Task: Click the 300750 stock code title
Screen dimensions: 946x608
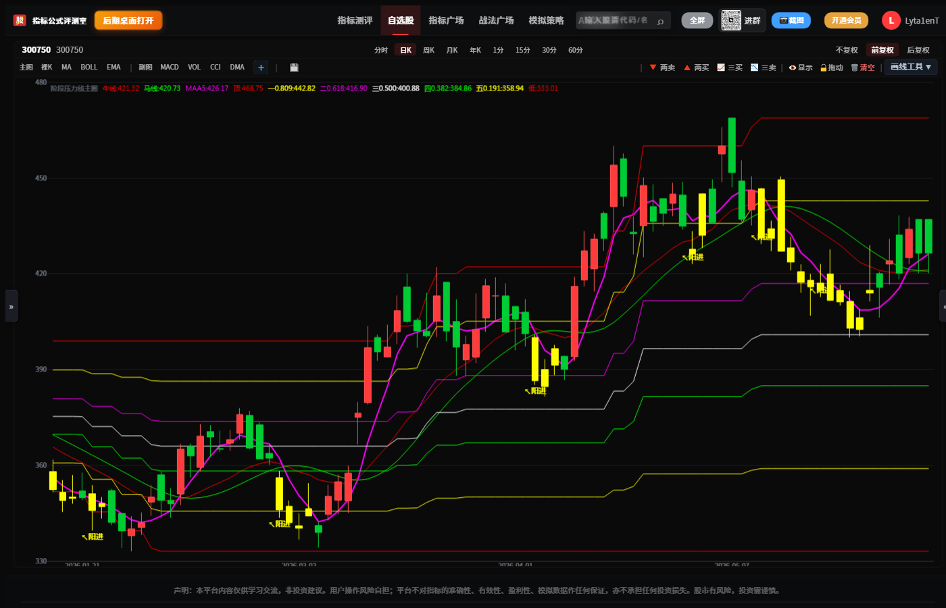Action: pyautogui.click(x=36, y=50)
